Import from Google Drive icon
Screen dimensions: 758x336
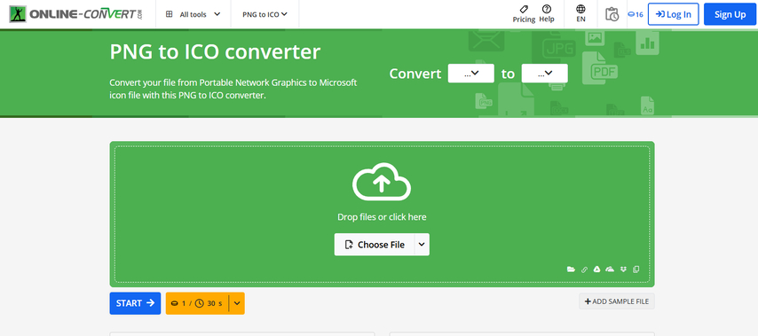tap(597, 270)
